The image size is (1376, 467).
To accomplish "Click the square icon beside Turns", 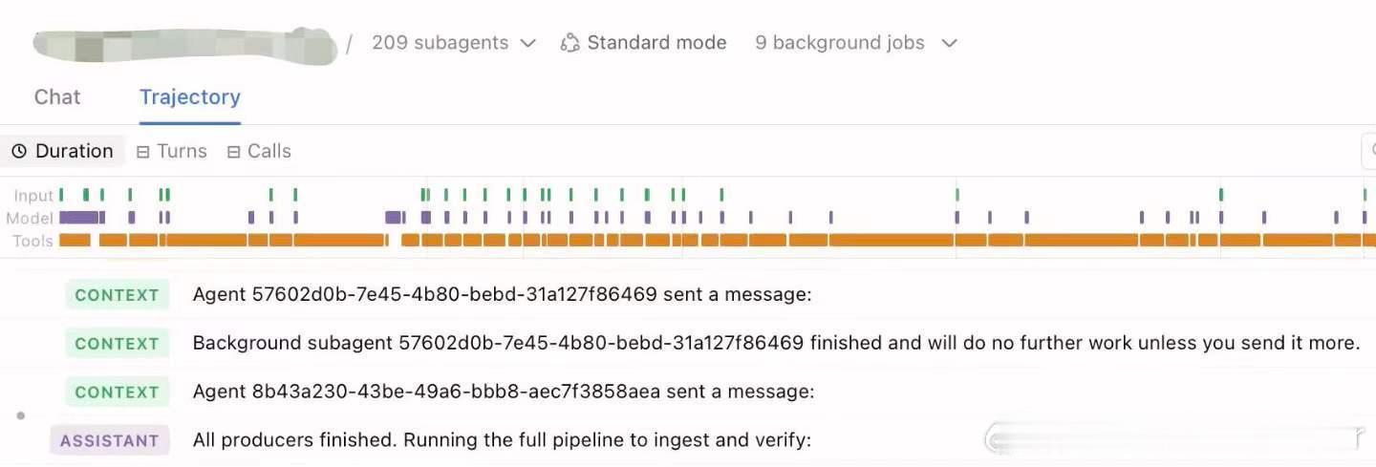I will 143,152.
